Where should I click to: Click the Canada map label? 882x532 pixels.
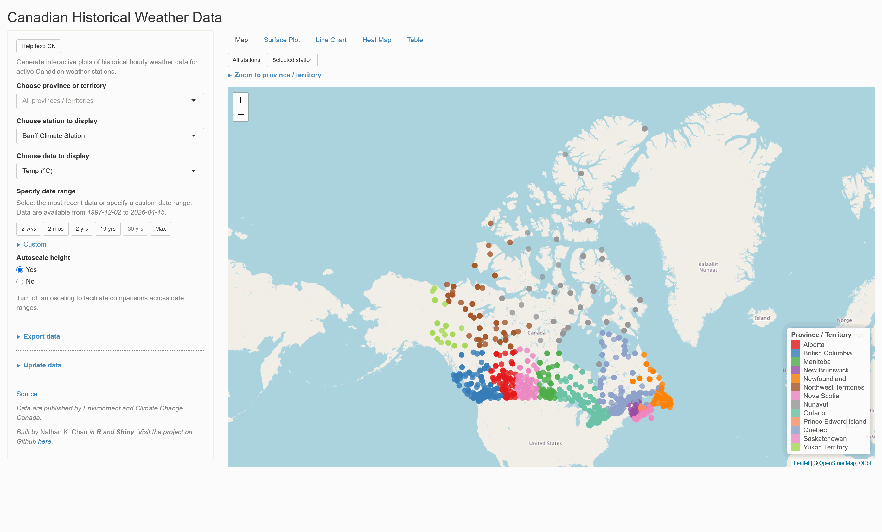click(x=537, y=333)
